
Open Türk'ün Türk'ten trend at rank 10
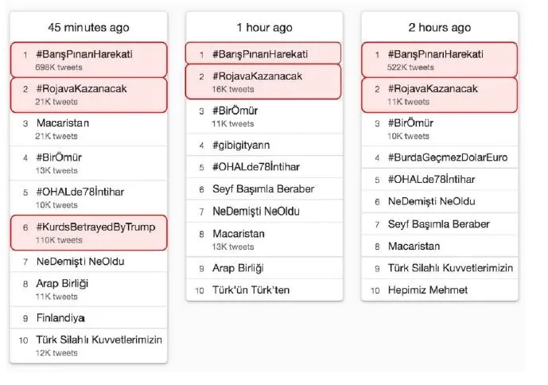pyautogui.click(x=265, y=290)
